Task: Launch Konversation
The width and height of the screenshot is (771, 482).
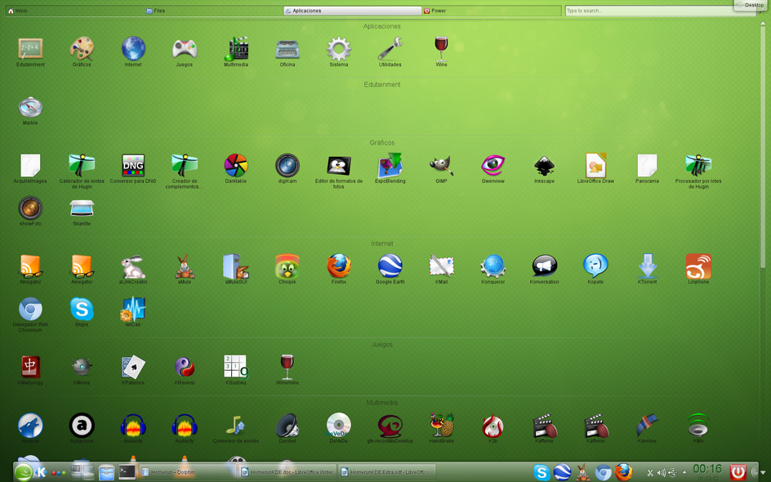Action: [544, 269]
